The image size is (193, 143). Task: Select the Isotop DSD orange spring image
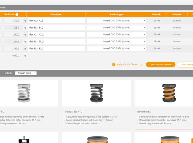point(169,93)
